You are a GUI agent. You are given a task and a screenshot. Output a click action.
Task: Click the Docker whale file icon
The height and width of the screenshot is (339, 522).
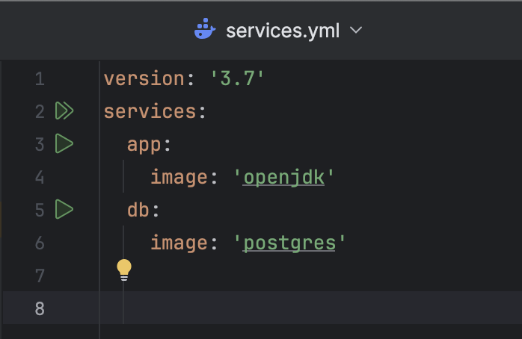(204, 31)
